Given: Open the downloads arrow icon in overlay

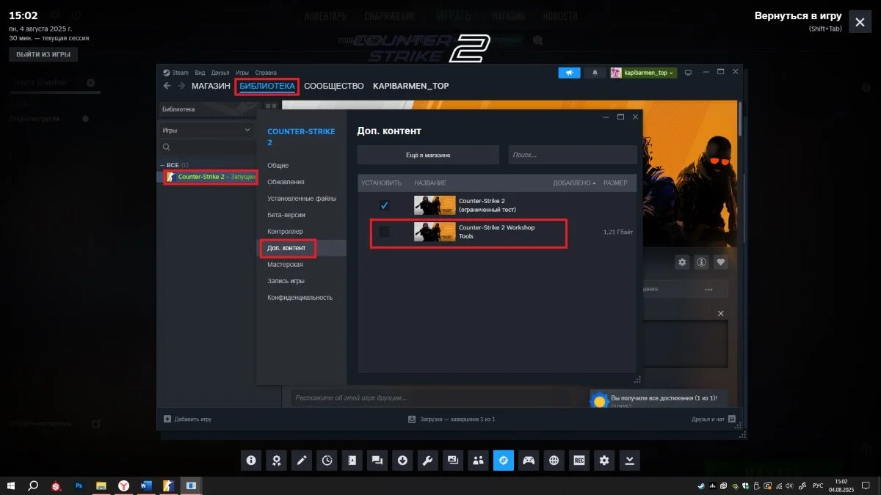Looking at the screenshot, I should coord(402,461).
